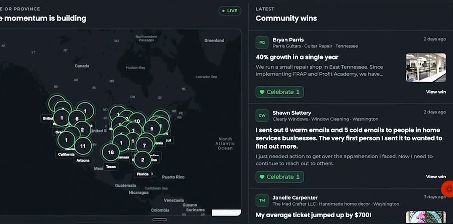The image size is (453, 224).
Task: Open the Parris Guitars shop photo thumbnail
Action: pos(426,68)
